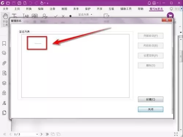
Task: Click the 删除(D) button
Action: (x=150, y=65)
